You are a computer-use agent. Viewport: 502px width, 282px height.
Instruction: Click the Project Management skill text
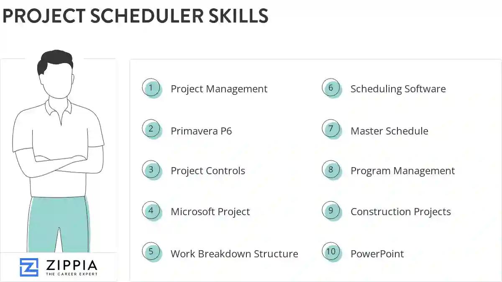[219, 89]
